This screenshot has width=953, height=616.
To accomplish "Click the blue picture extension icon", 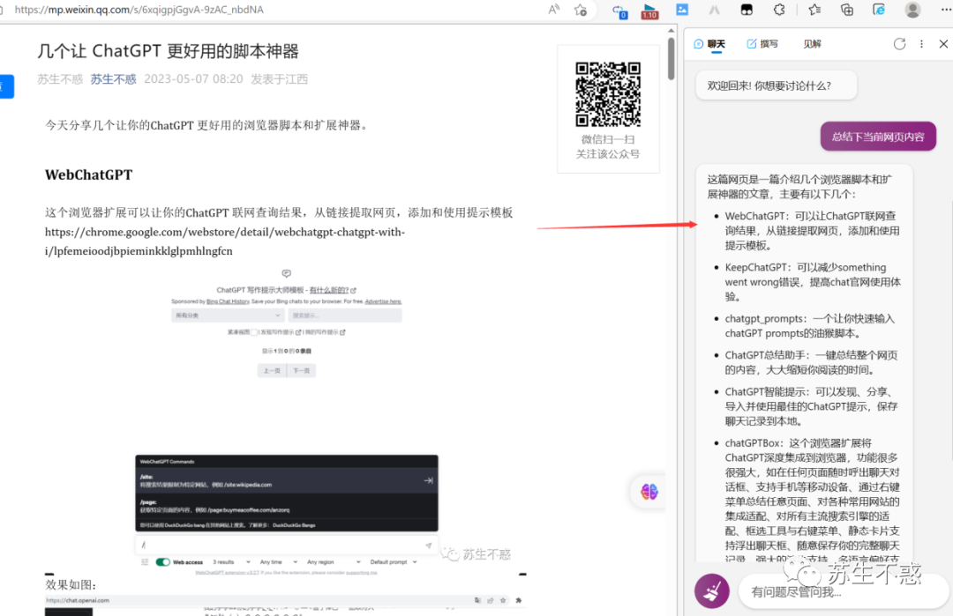I will tap(682, 10).
